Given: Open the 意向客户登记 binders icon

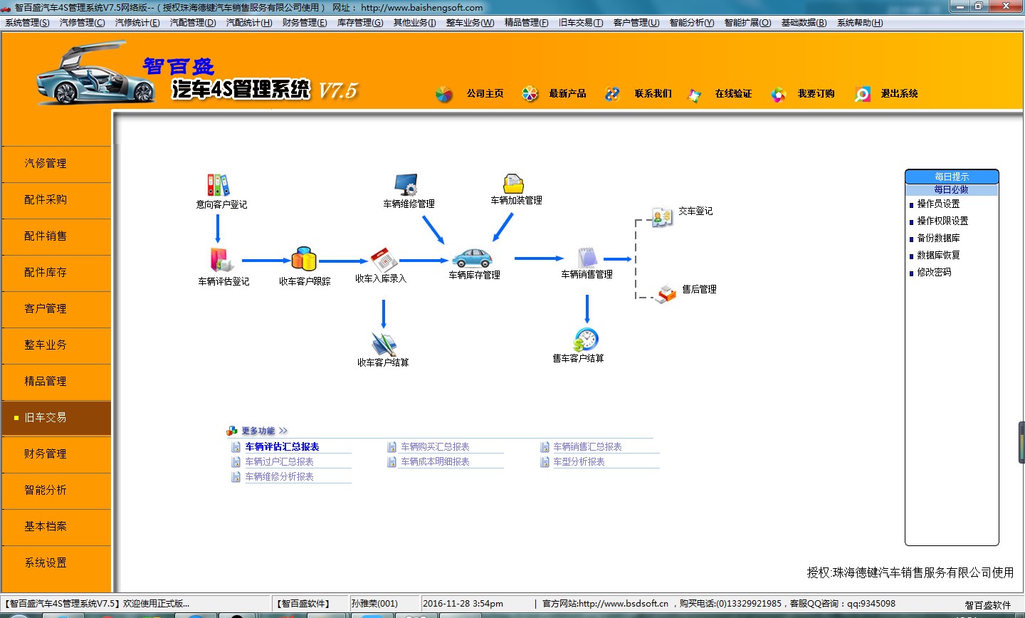Looking at the screenshot, I should [x=218, y=184].
